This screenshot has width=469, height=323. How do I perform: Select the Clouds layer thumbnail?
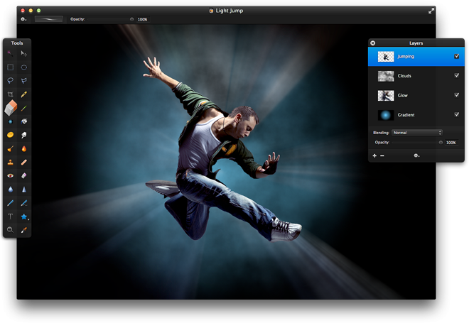386,76
